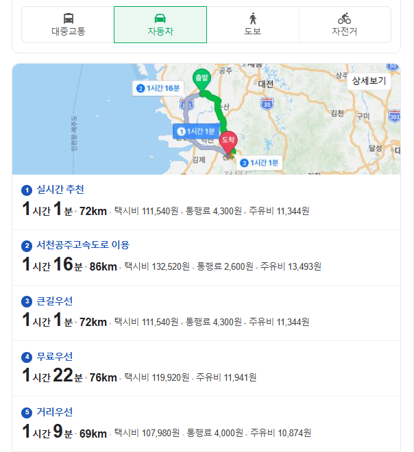414x452 pixels.
Task: Click the highlighted 1시간 1분 route label
Action: (x=196, y=131)
